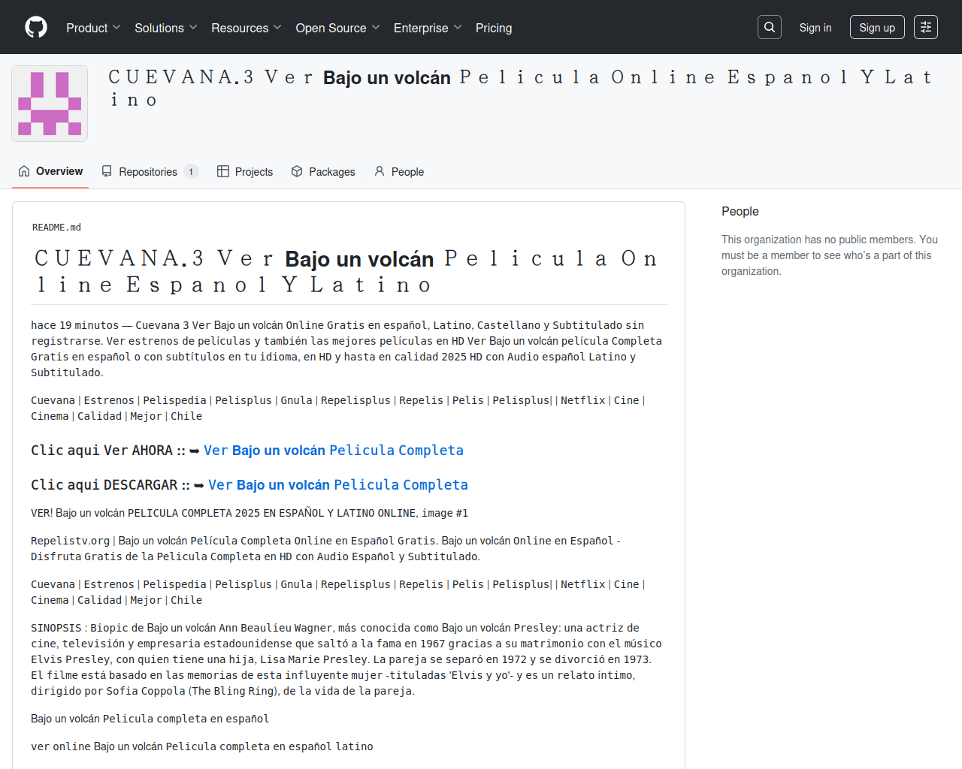The image size is (962, 769).
Task: Click 'Bajo un volcán Pelicula completa en español' line
Action: click(x=150, y=719)
